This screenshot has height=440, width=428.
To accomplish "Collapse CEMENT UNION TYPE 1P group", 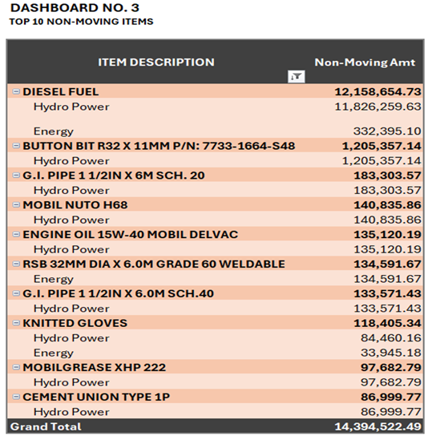I will point(16,397).
